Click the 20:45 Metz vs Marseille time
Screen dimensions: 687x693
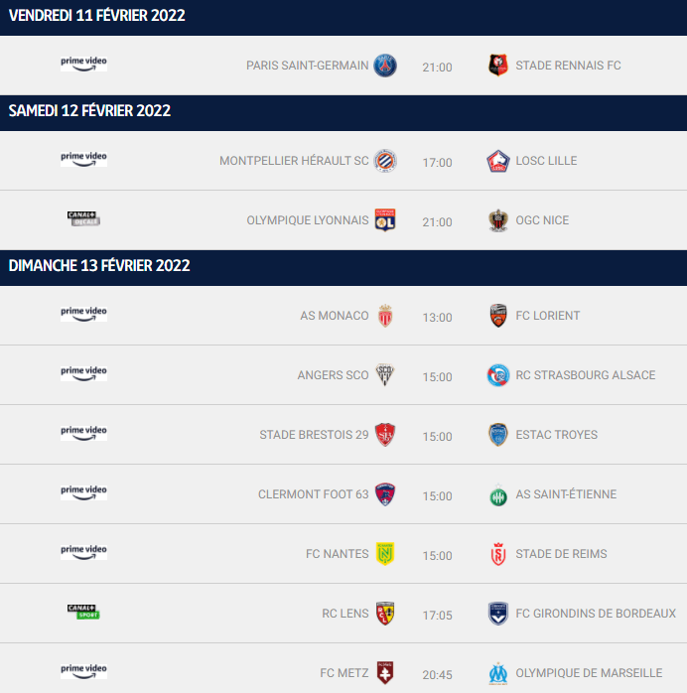437,675
